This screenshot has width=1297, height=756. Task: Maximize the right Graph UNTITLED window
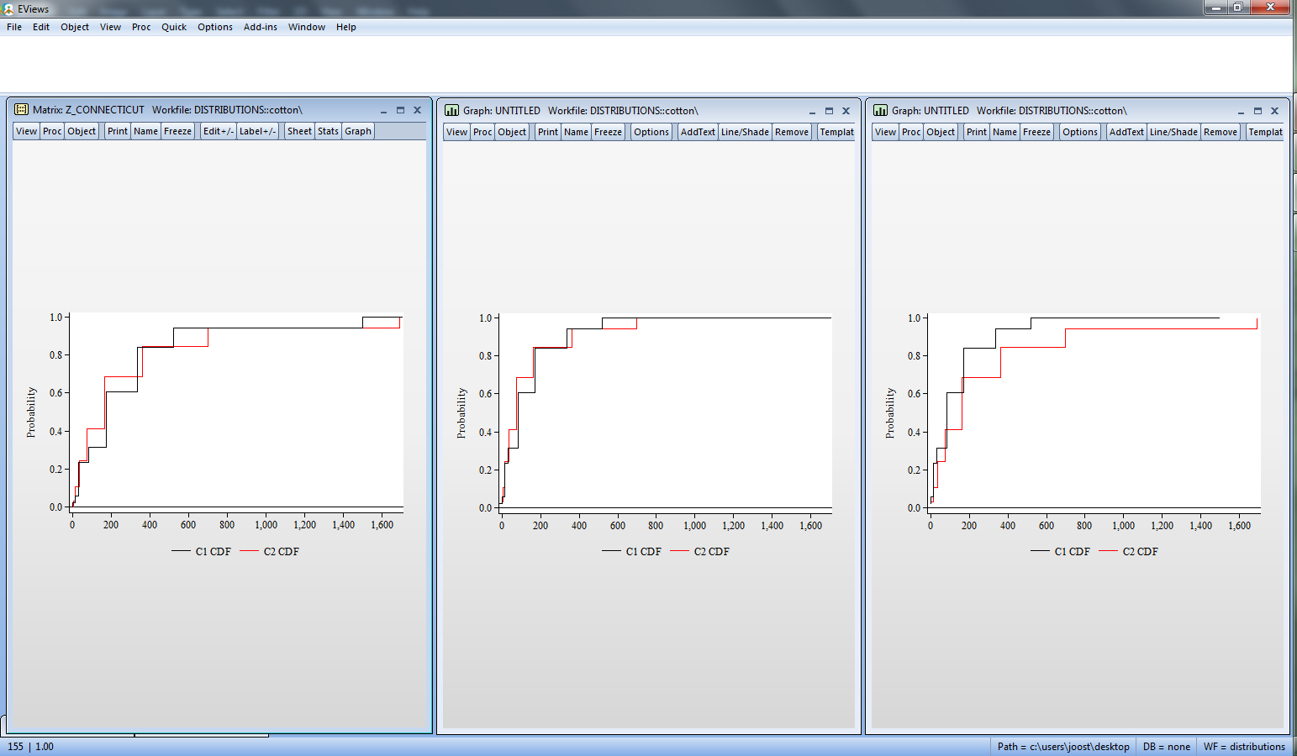tap(1257, 111)
